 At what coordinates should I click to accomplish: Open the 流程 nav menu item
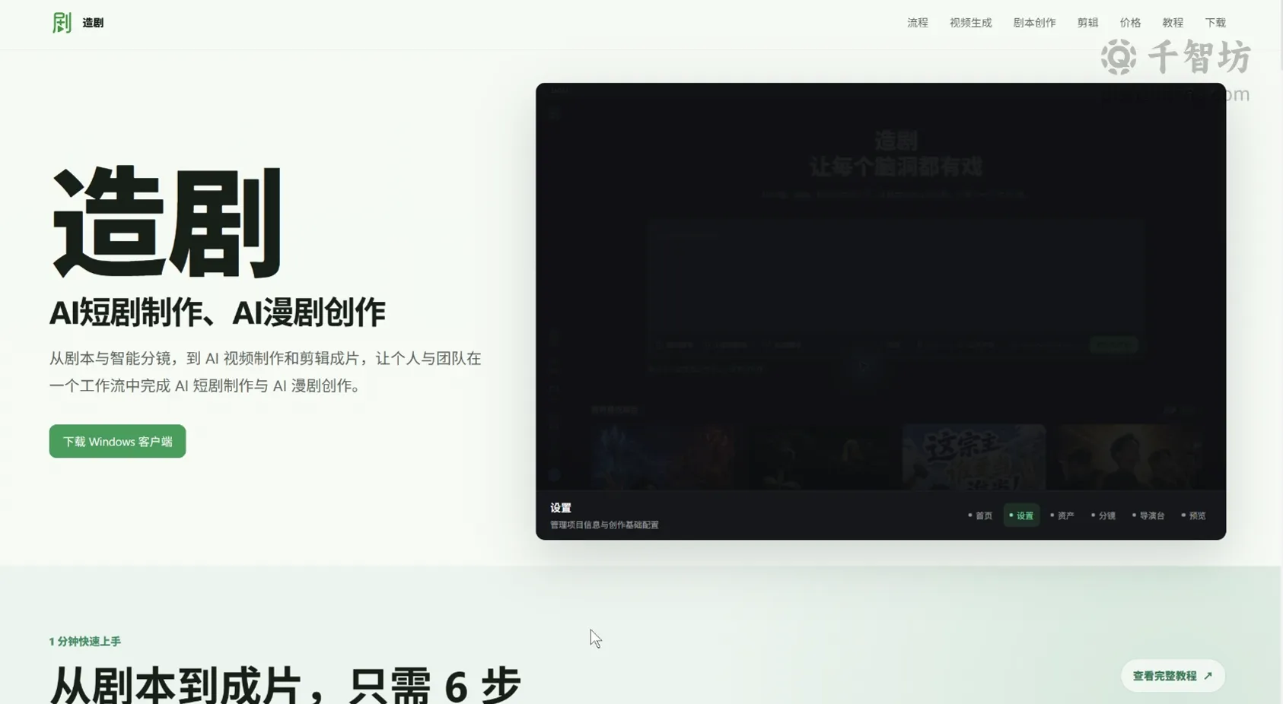[917, 23]
